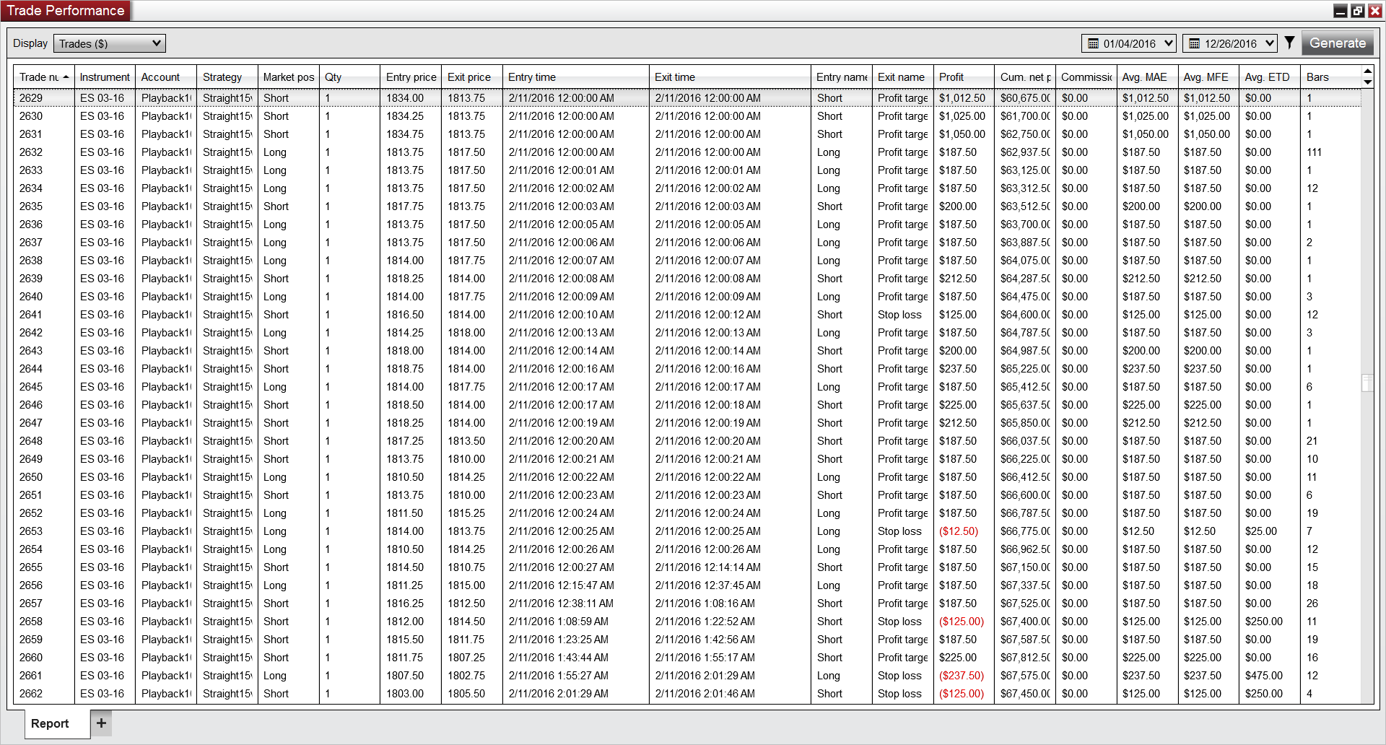Screen dimensions: 1386x745
Task: Select trade number 2629 row
Action: pyautogui.click(x=687, y=98)
